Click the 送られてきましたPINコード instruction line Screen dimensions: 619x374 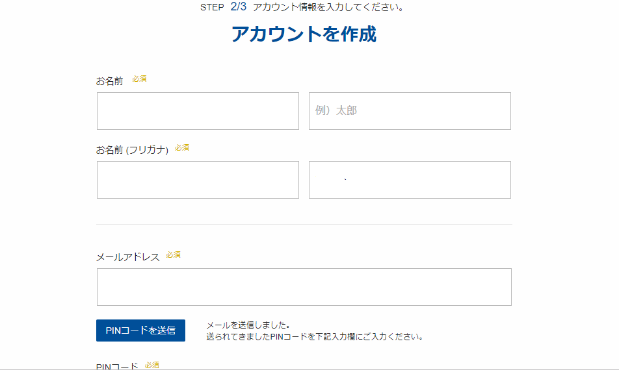[315, 337]
